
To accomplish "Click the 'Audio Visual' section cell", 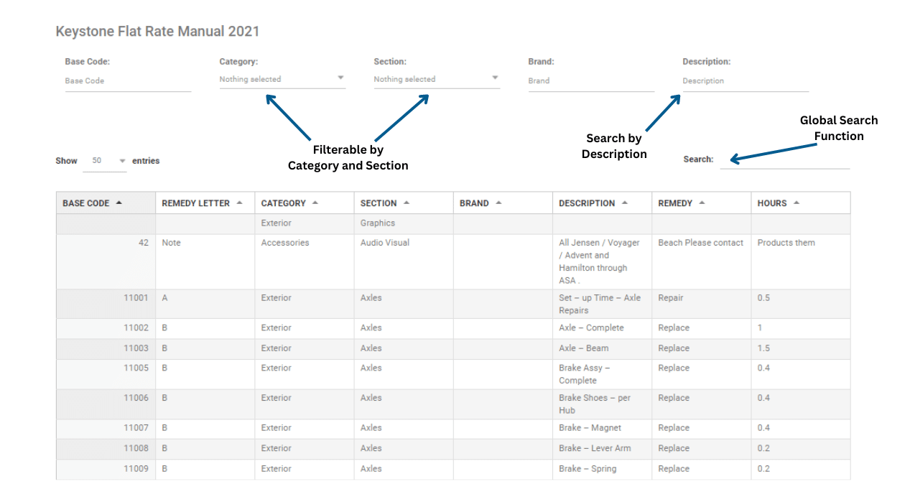I will click(403, 261).
